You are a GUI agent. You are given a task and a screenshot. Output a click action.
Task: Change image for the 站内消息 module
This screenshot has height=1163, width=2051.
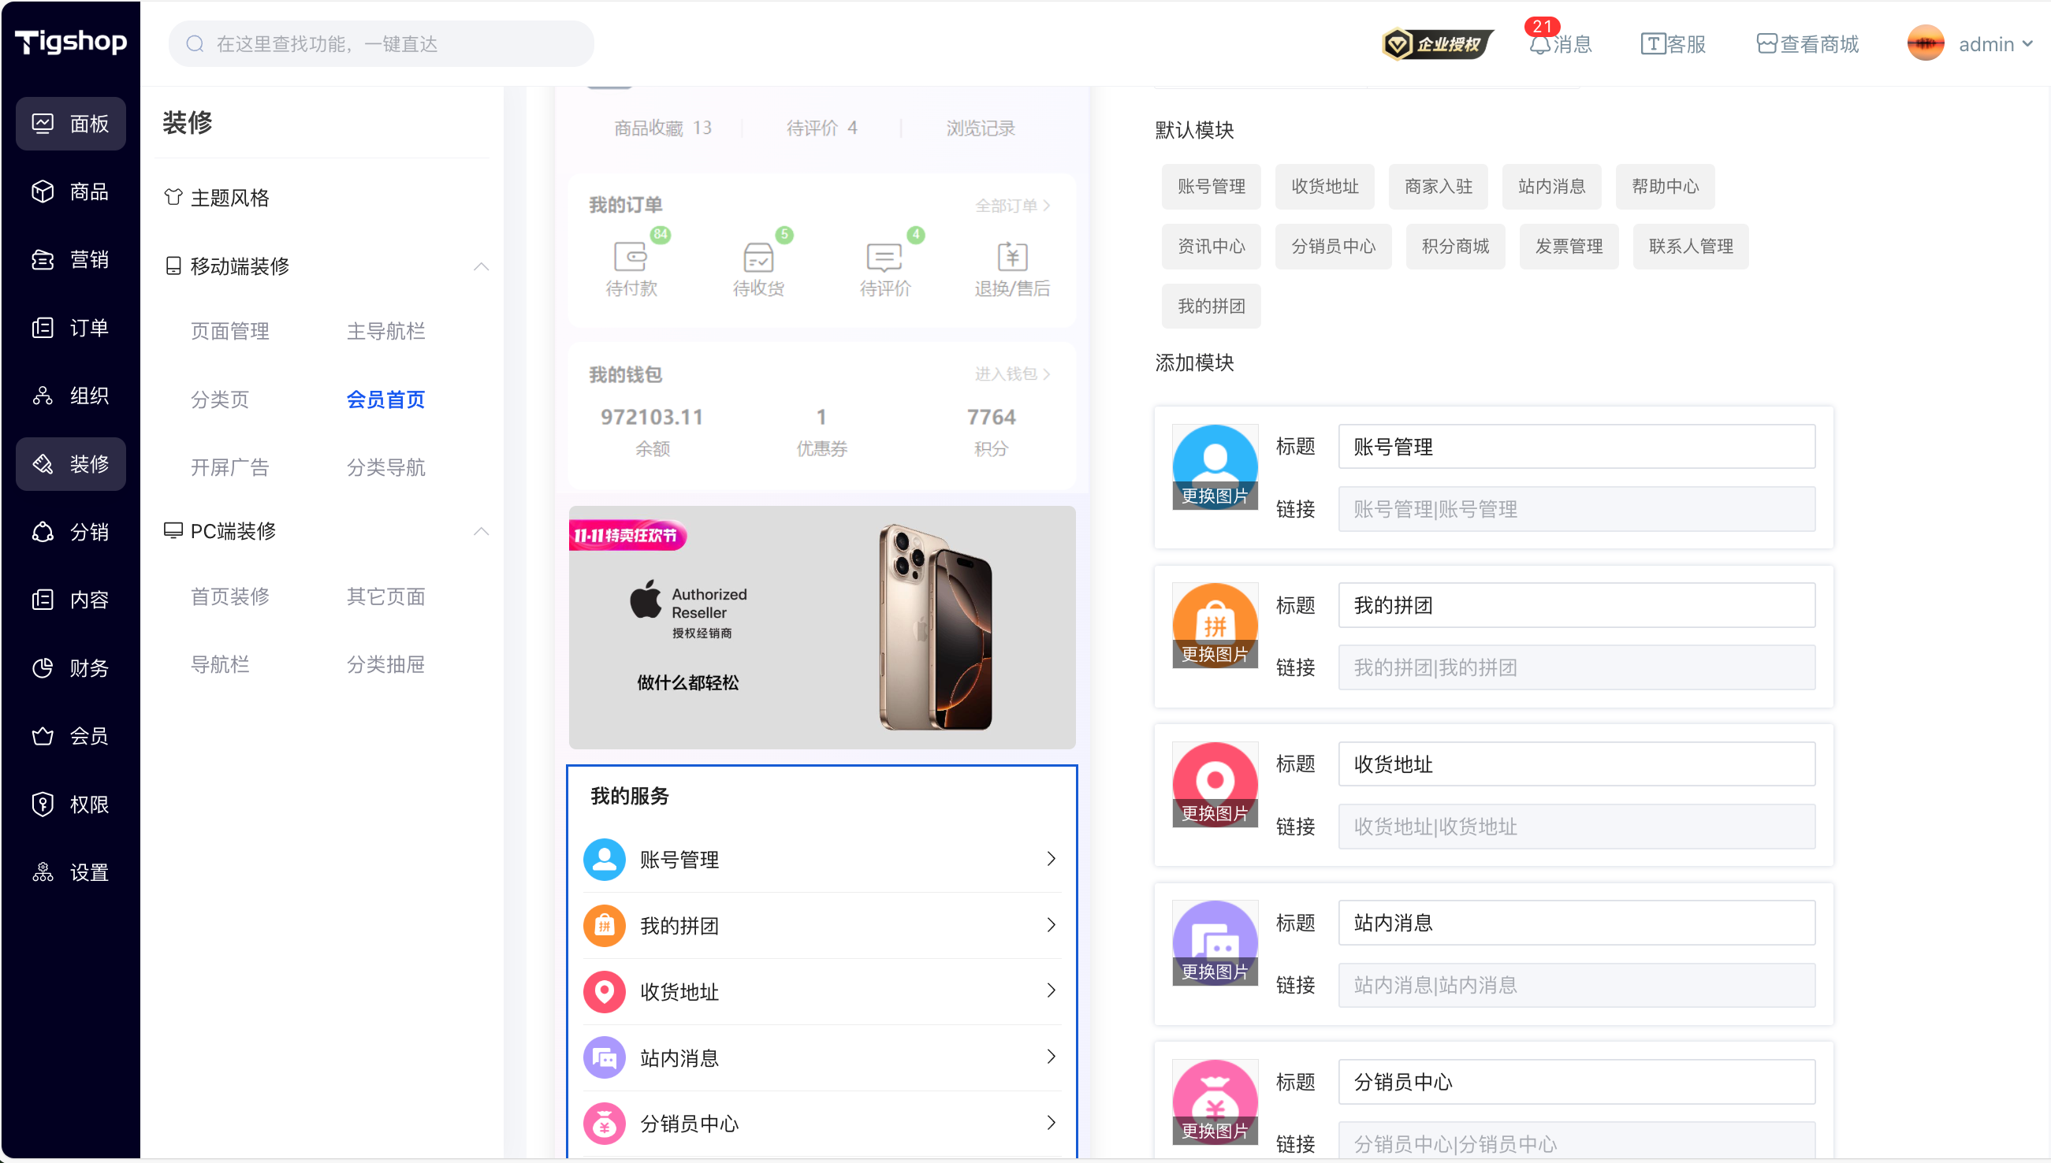[x=1215, y=972]
